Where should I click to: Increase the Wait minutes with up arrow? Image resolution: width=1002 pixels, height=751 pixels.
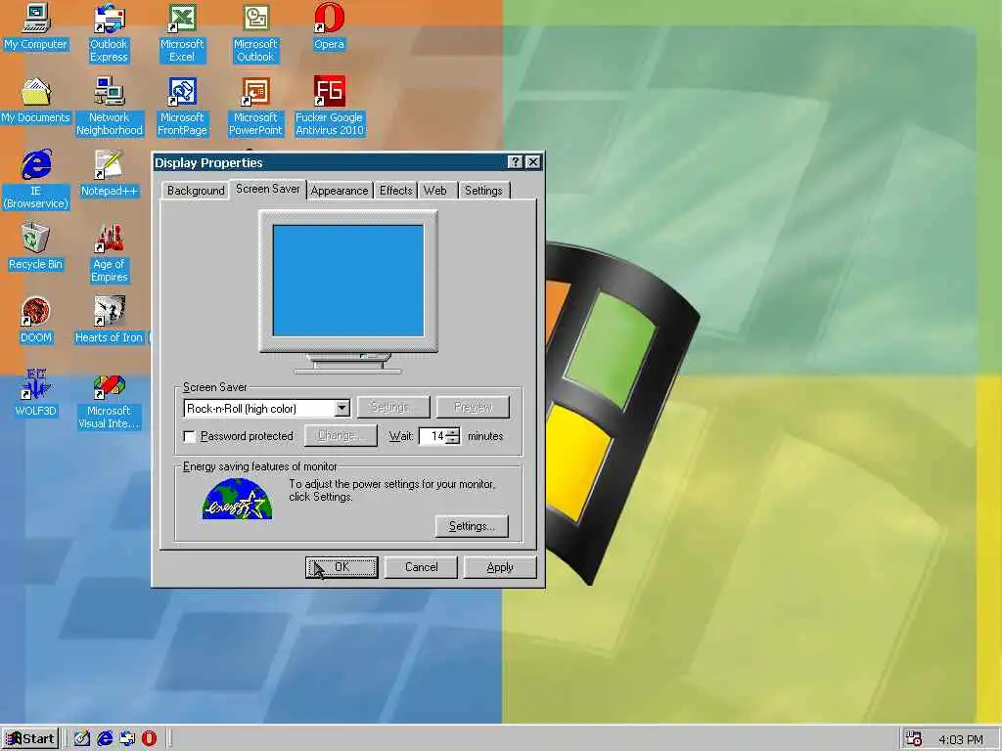coord(452,431)
